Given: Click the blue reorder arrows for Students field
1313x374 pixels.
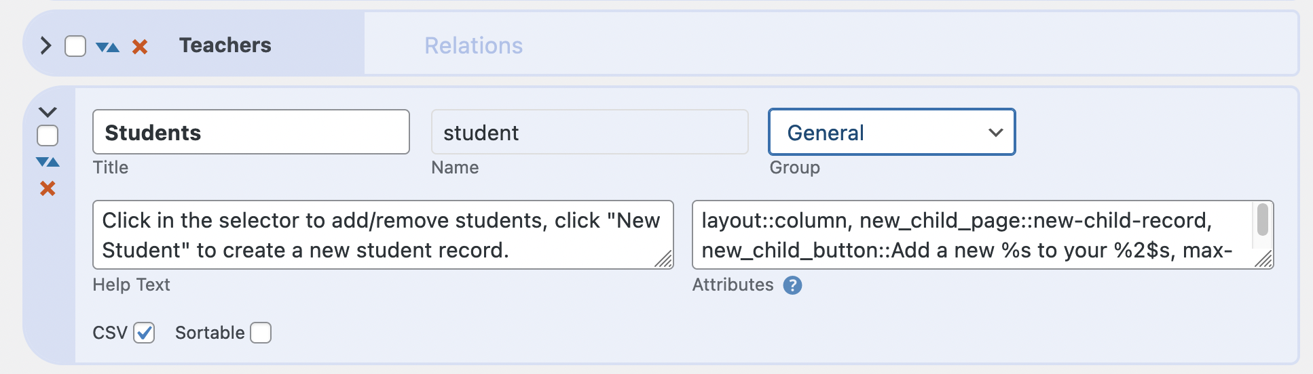Looking at the screenshot, I should 48,162.
